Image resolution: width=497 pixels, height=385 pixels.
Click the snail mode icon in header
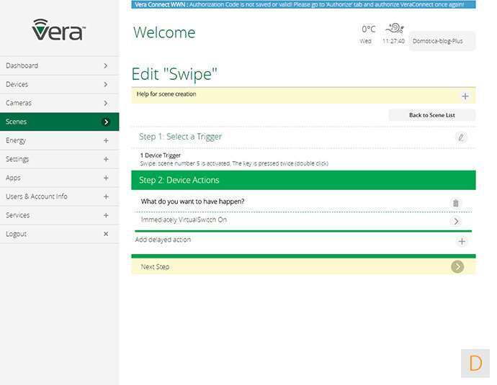[x=394, y=29]
